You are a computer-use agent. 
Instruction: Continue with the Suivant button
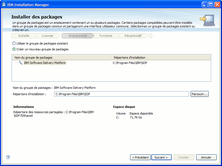pyautogui.click(x=162, y=157)
